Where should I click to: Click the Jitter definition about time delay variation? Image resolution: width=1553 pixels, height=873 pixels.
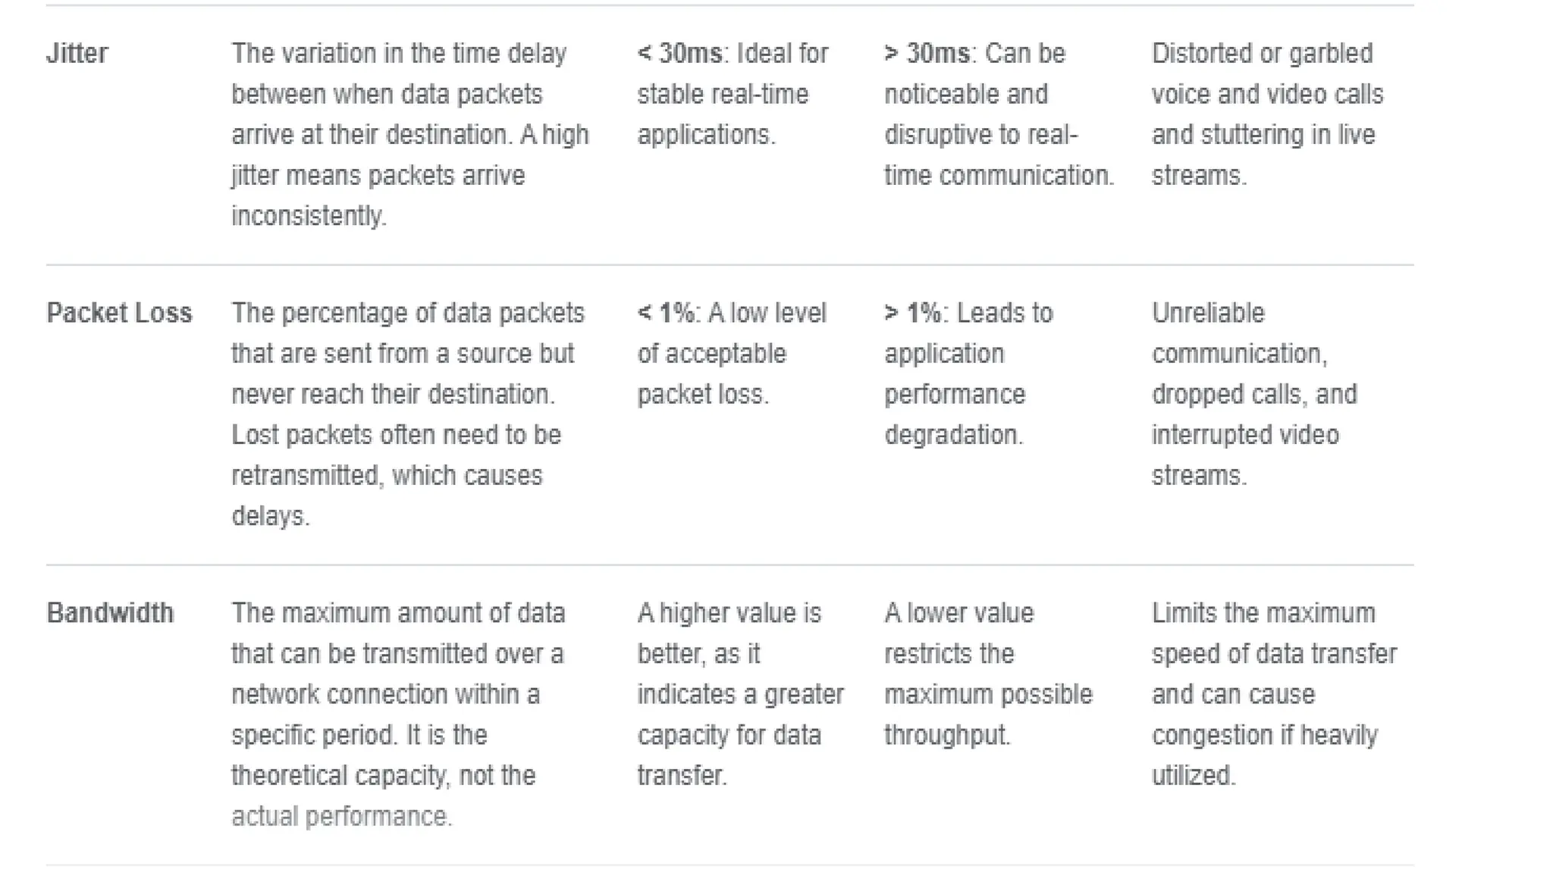click(410, 134)
